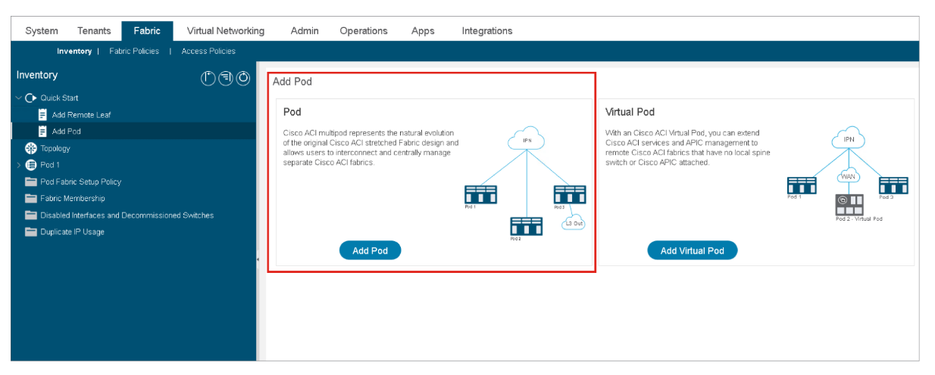Click the Add Pod button
The height and width of the screenshot is (375, 935).
(x=370, y=251)
